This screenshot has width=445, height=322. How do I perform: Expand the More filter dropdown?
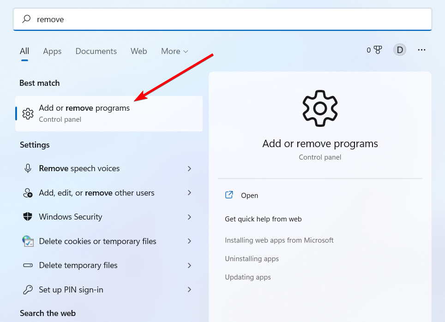(174, 51)
